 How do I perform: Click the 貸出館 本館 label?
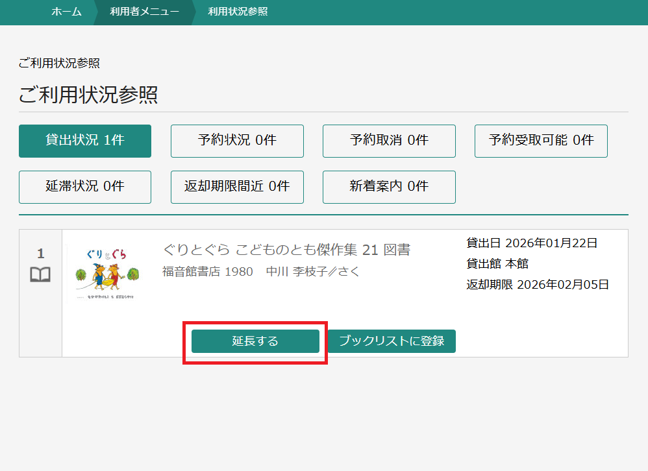(497, 264)
